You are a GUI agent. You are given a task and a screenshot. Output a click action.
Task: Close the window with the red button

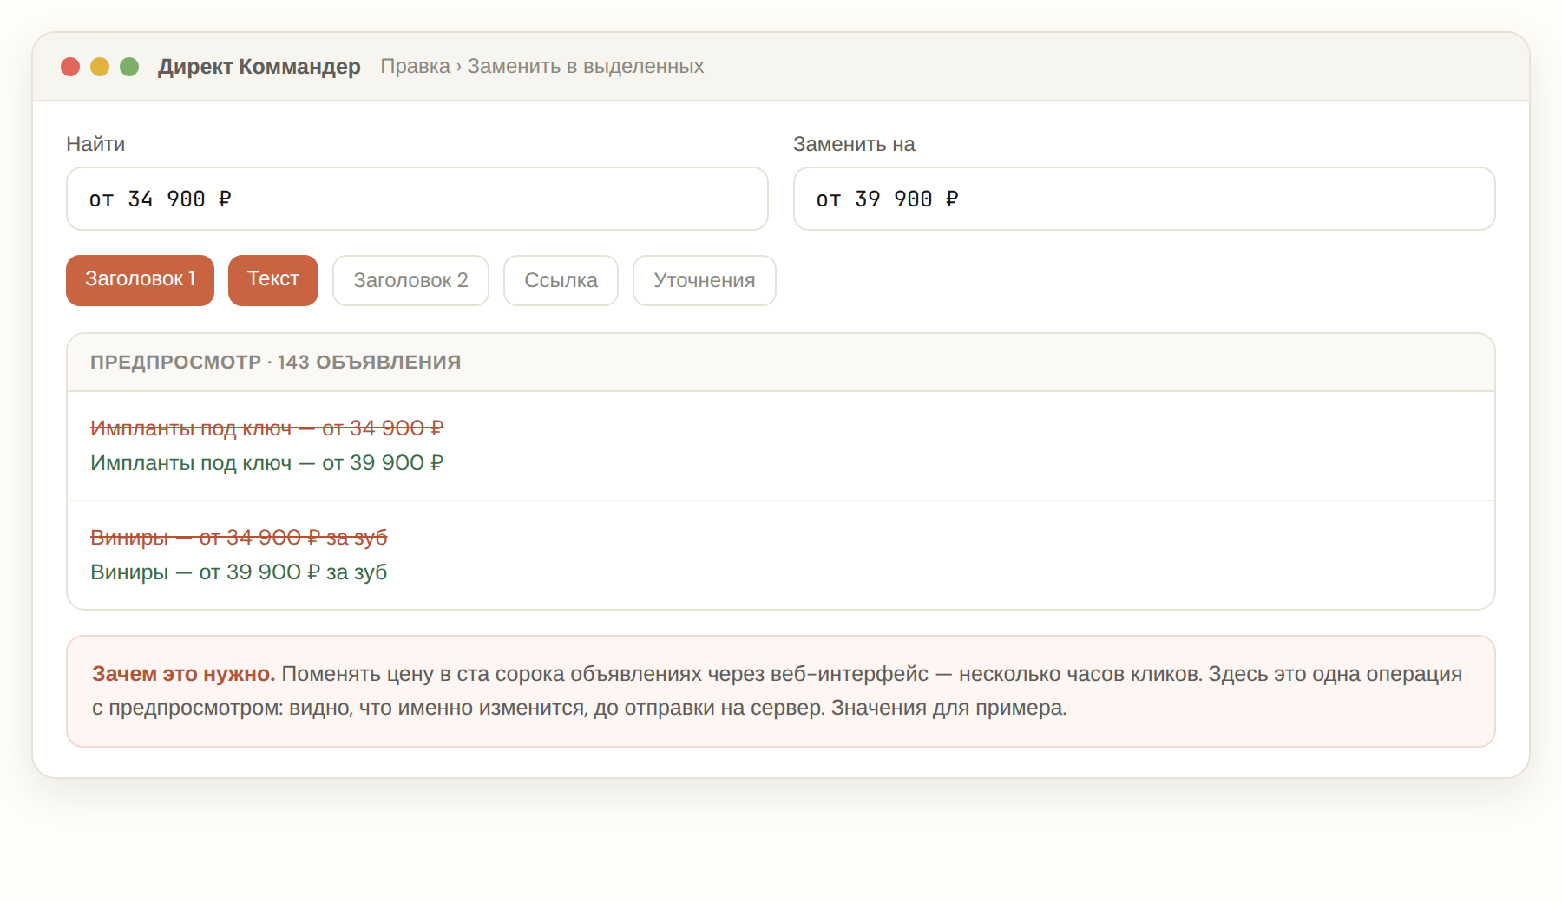(x=70, y=67)
